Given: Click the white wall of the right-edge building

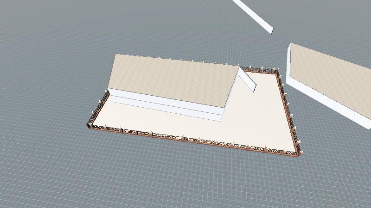Looking at the screenshot, I should tap(325, 101).
